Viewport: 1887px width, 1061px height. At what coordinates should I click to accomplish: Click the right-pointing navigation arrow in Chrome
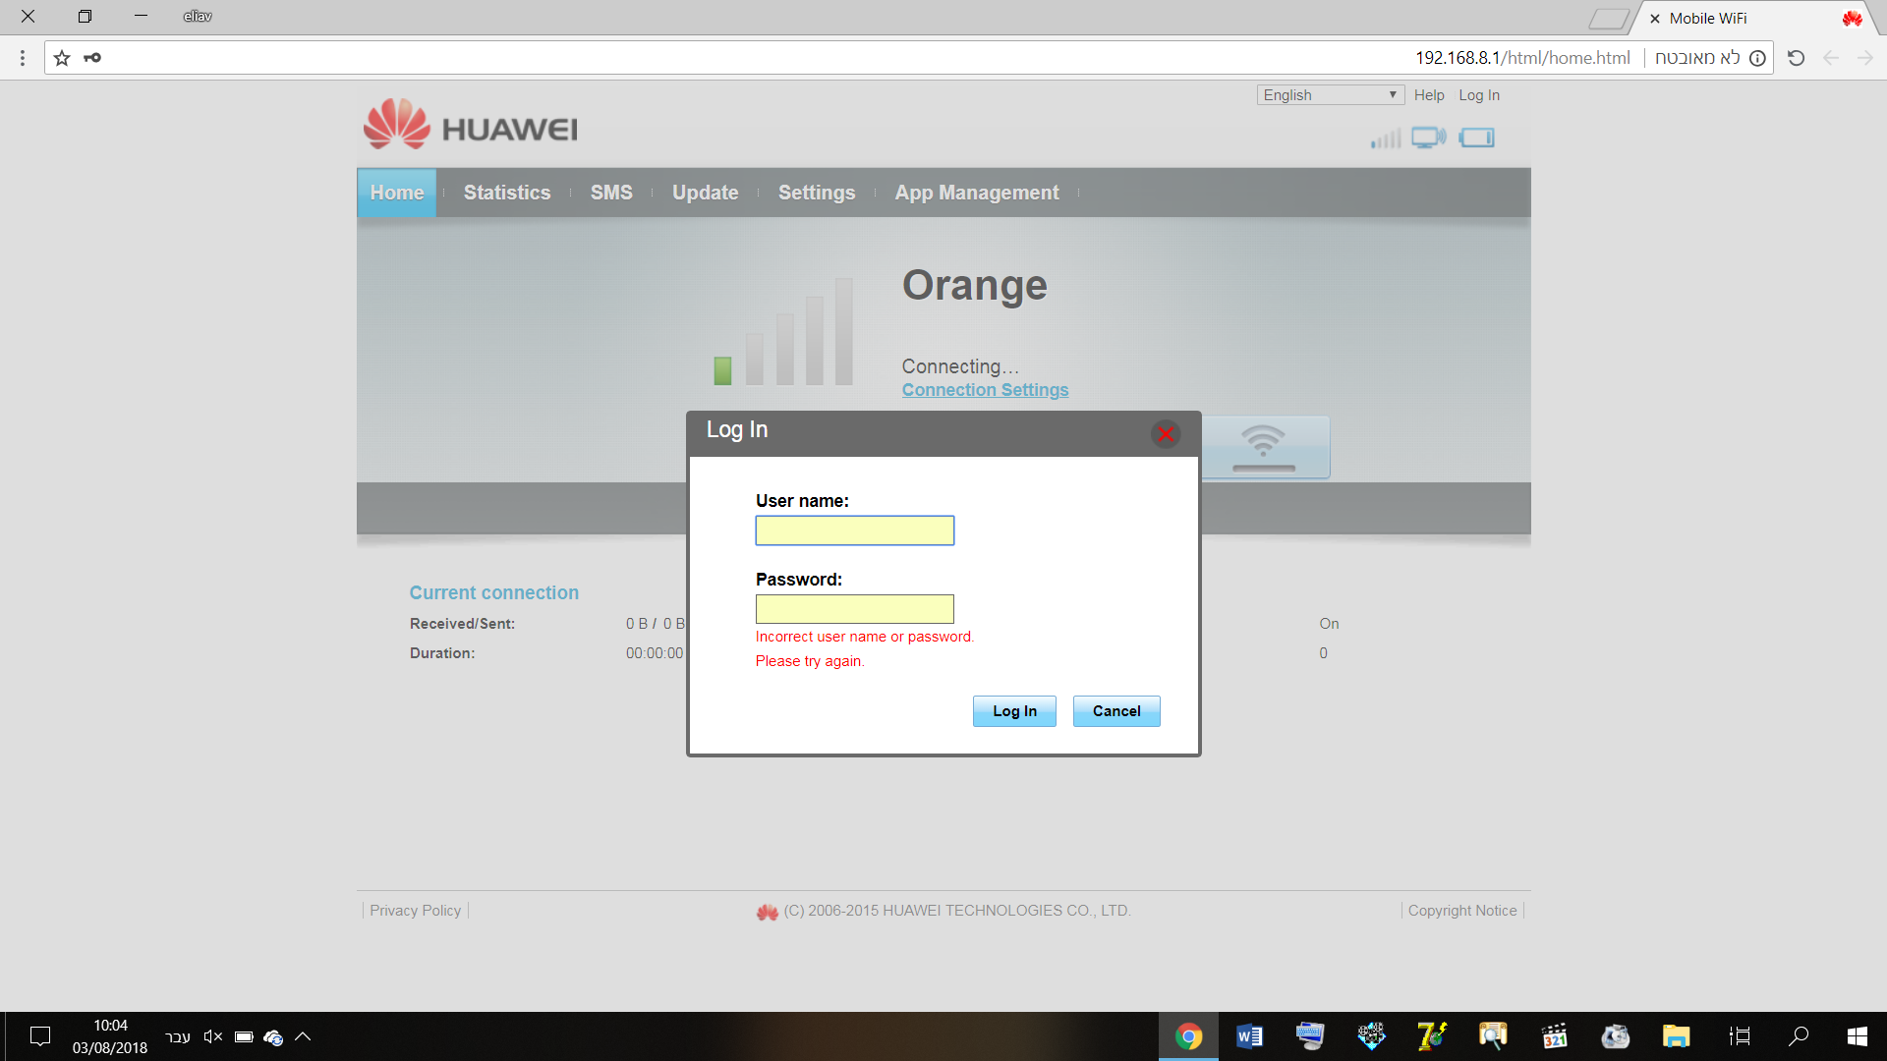click(x=1864, y=58)
